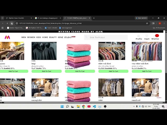Open the KIDS menu

[39, 37]
